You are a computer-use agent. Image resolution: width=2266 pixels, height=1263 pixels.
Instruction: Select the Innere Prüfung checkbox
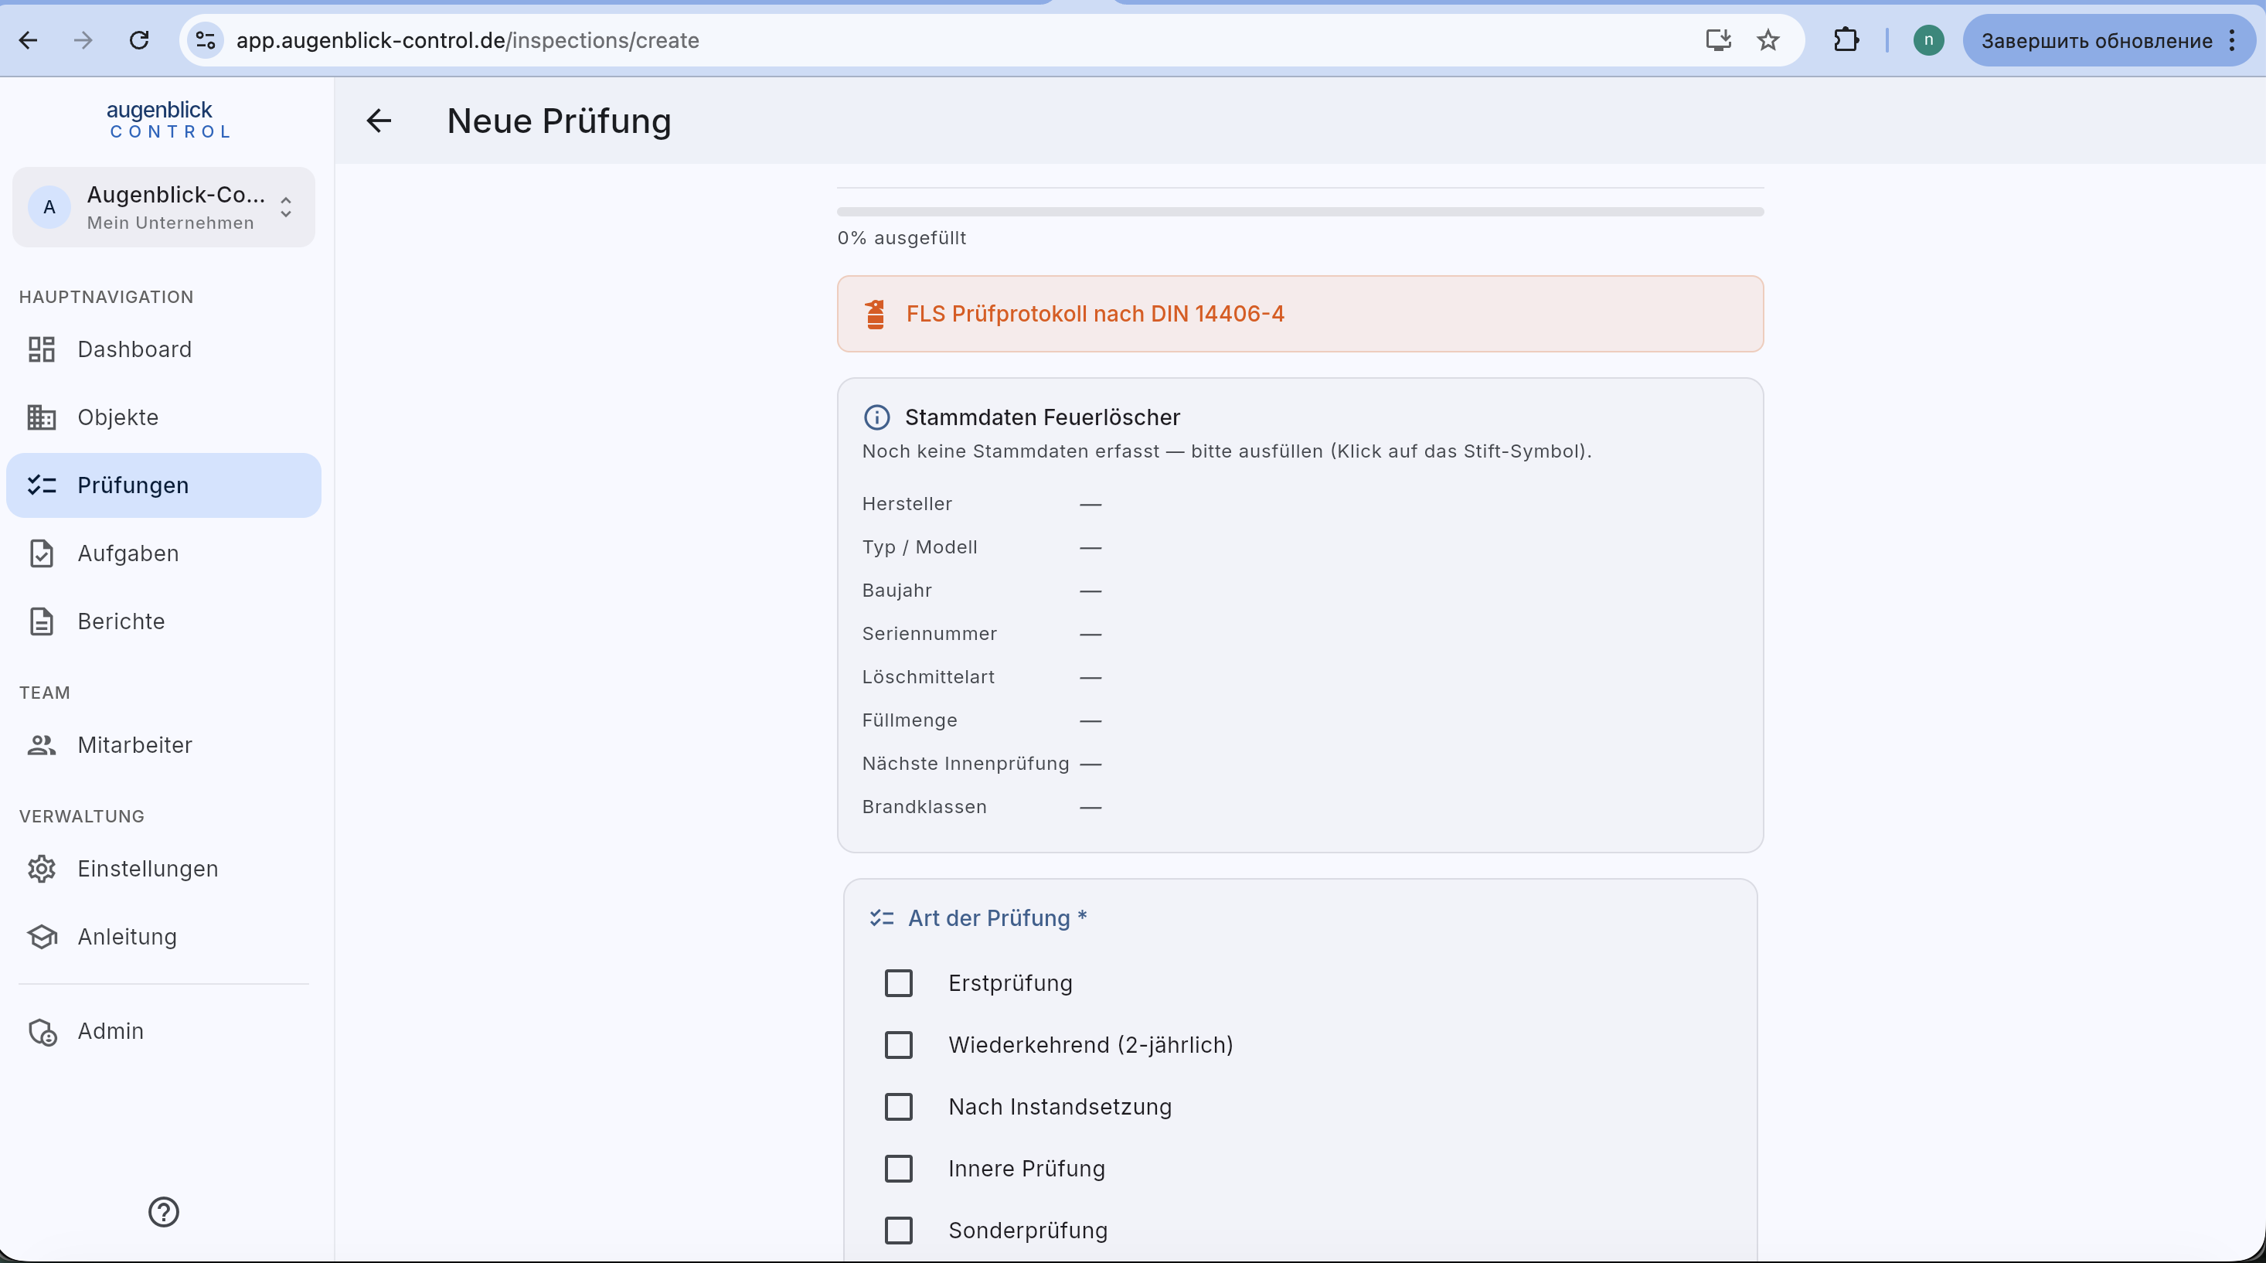898,1168
